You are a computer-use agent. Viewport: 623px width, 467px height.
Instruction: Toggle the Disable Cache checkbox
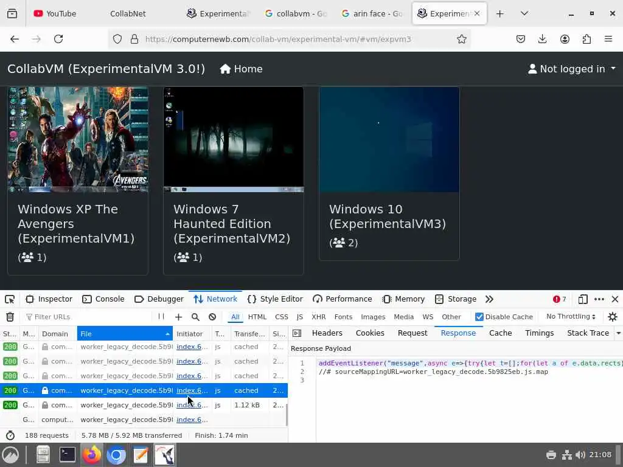tap(479, 317)
